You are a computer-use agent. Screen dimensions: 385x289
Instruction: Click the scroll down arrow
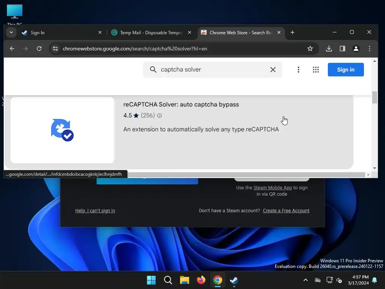tap(374, 168)
